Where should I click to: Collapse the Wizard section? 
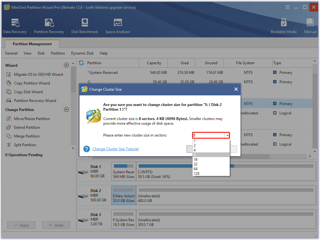coord(66,65)
